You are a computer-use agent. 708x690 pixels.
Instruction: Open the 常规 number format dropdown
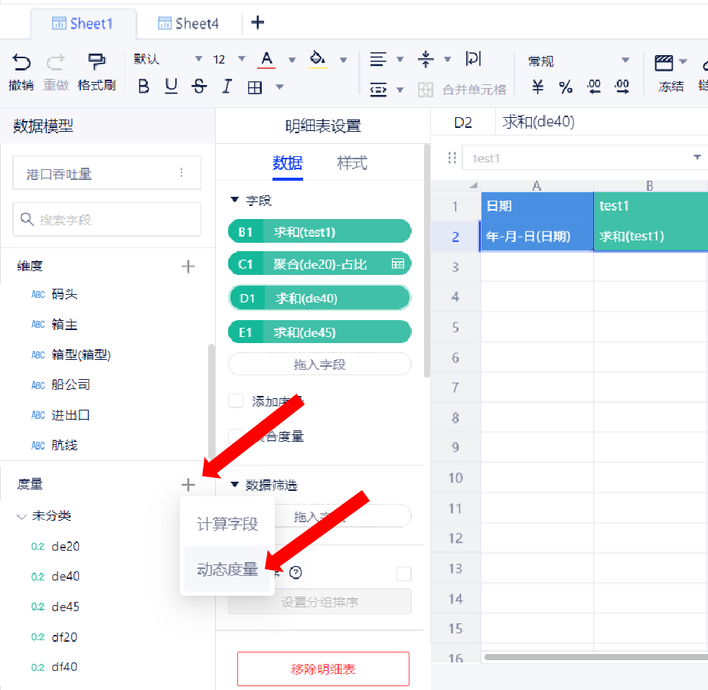tap(579, 60)
